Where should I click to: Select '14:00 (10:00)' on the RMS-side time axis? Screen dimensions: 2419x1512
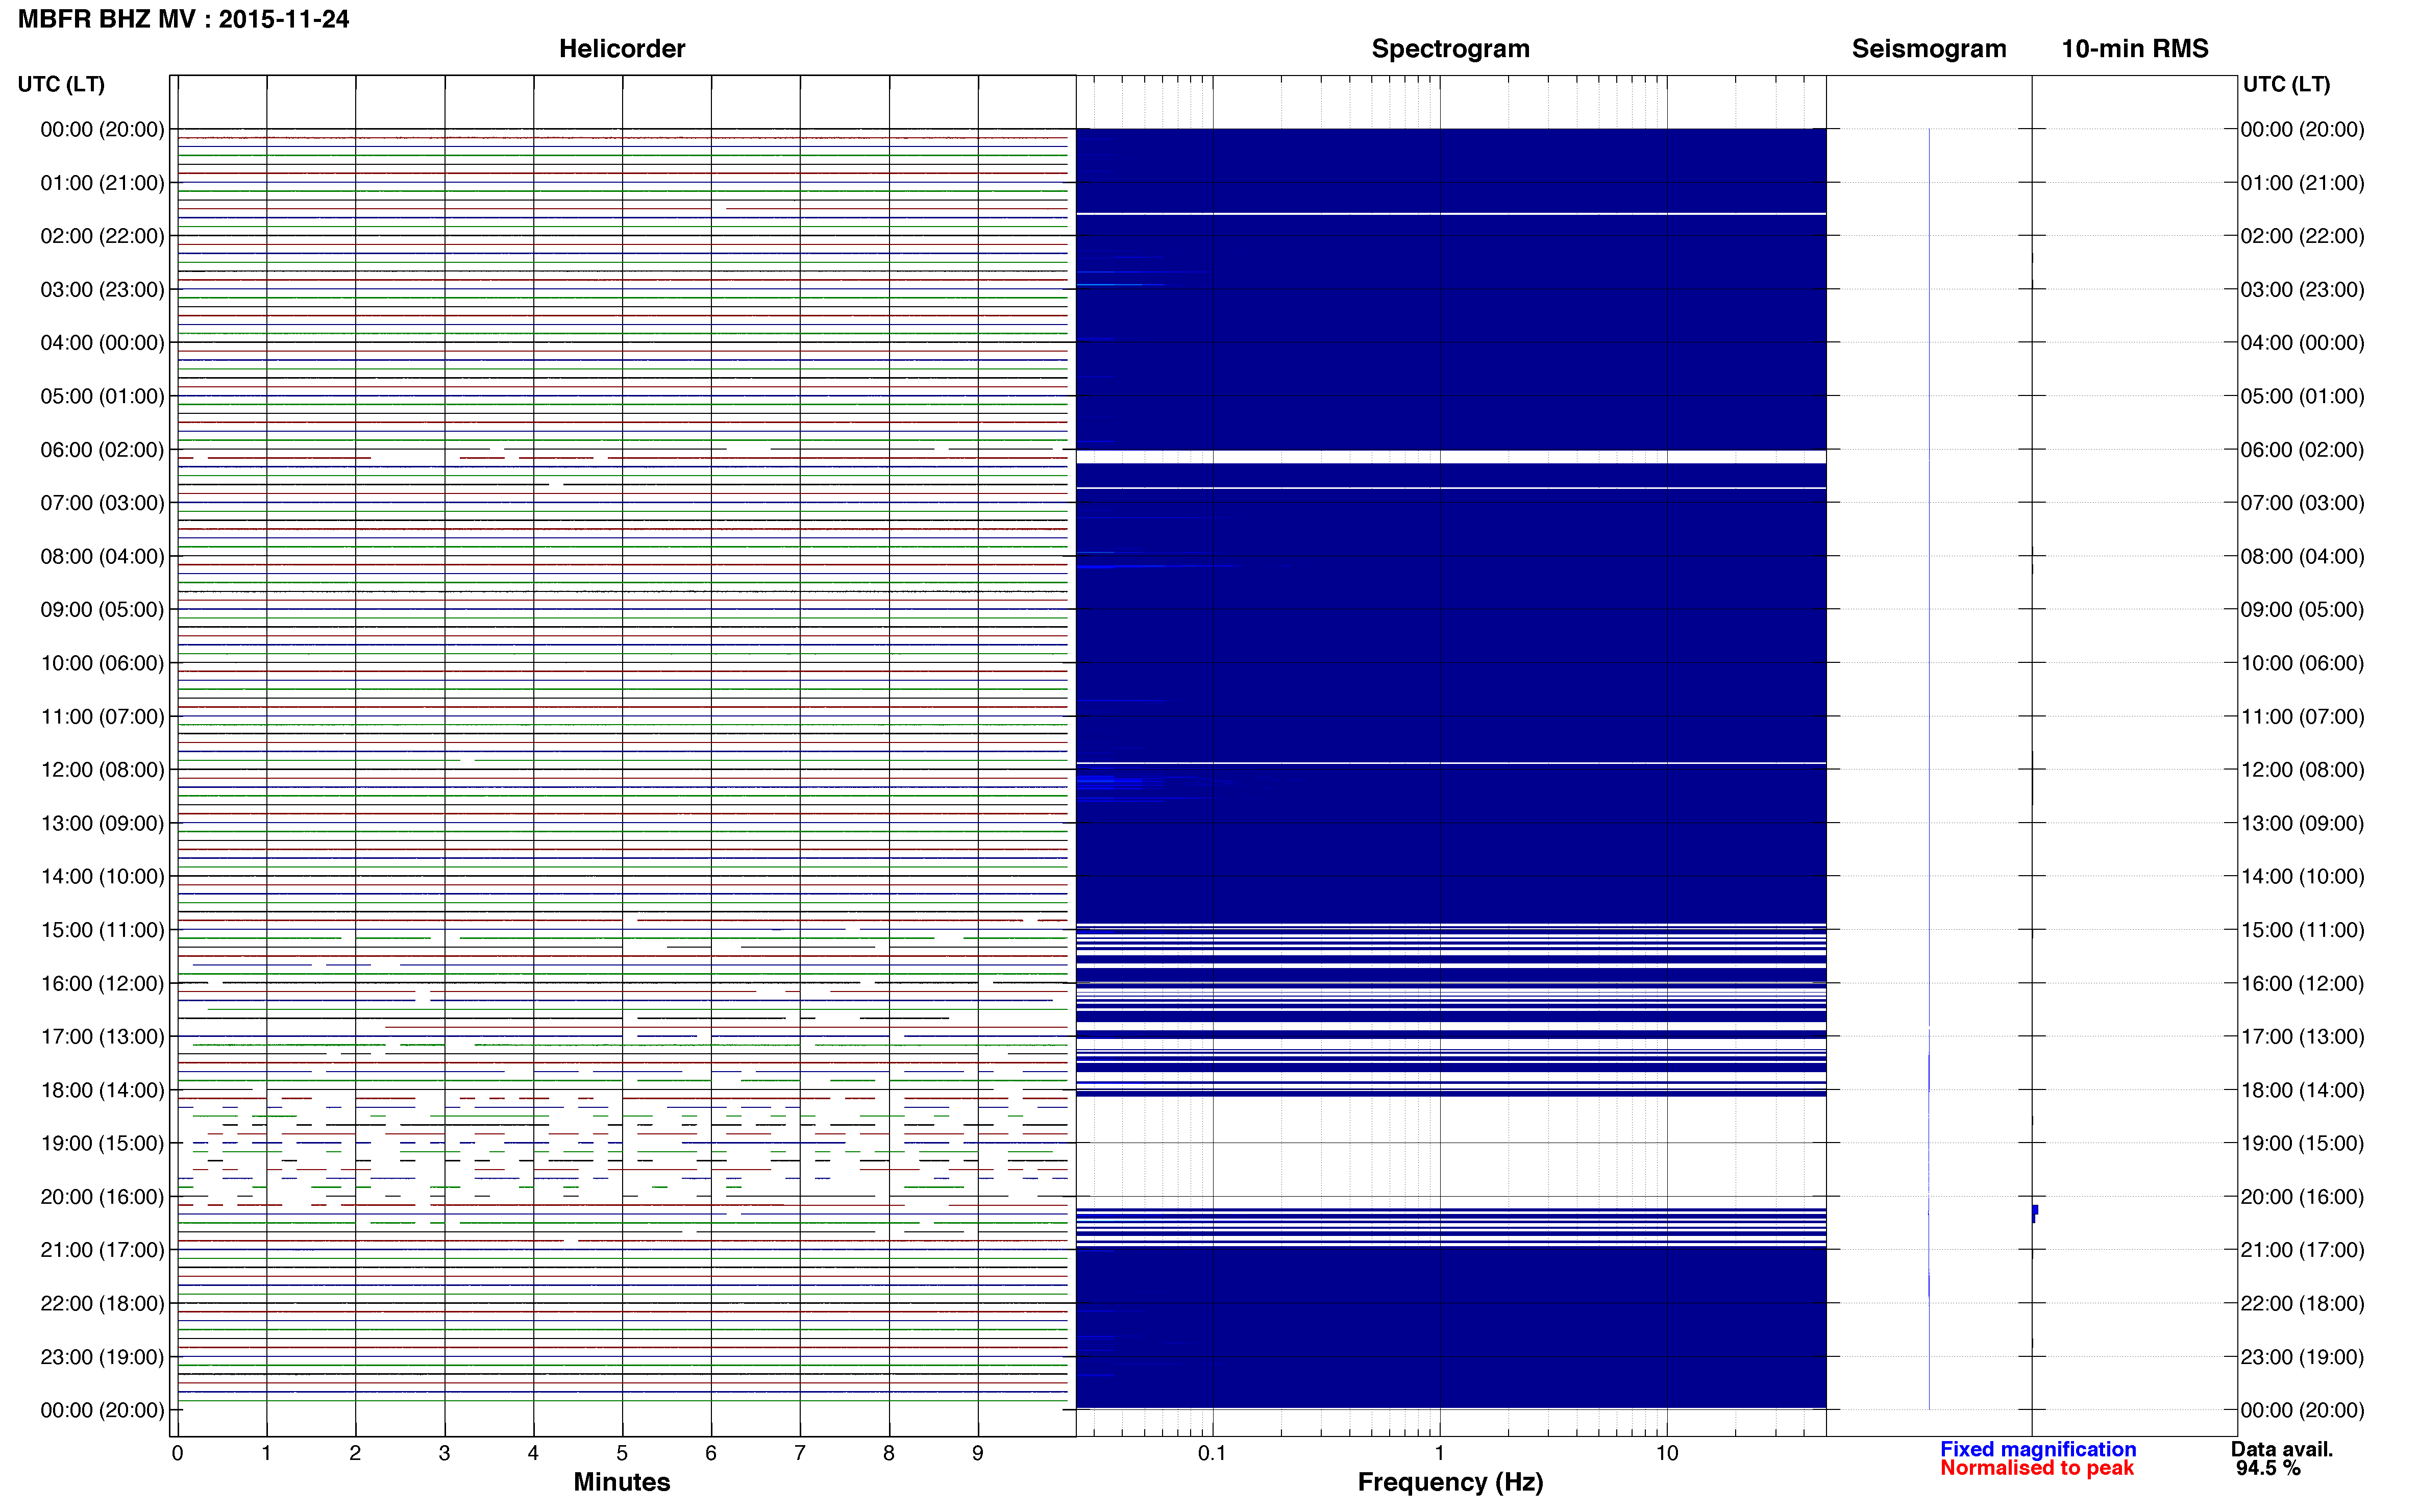2302,877
